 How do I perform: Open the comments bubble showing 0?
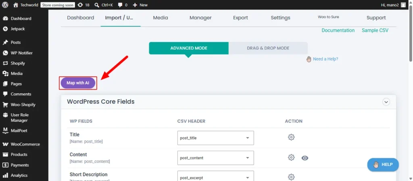pyautogui.click(x=120, y=5)
